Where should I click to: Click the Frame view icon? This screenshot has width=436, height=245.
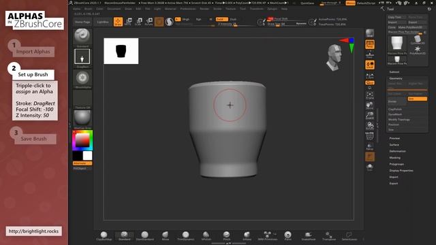(369, 95)
